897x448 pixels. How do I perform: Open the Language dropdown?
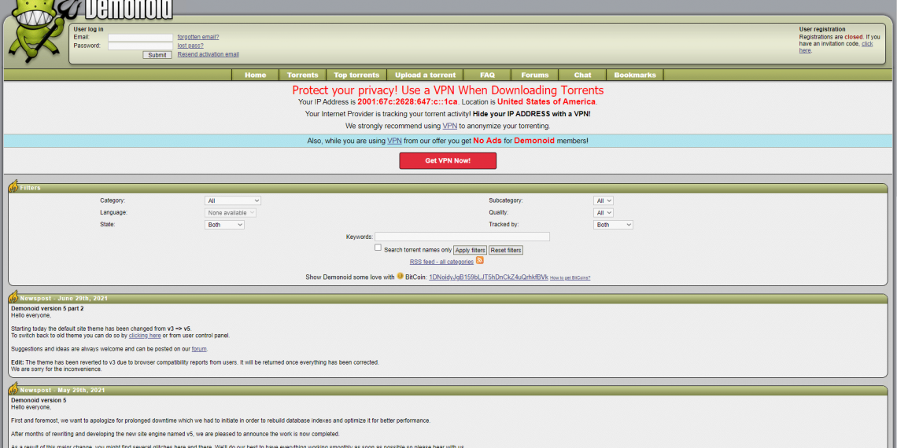tap(231, 212)
